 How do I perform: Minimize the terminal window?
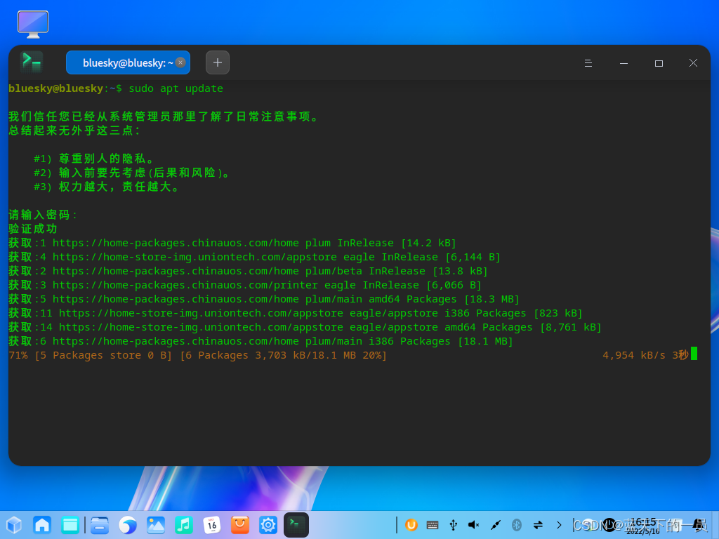coord(624,63)
